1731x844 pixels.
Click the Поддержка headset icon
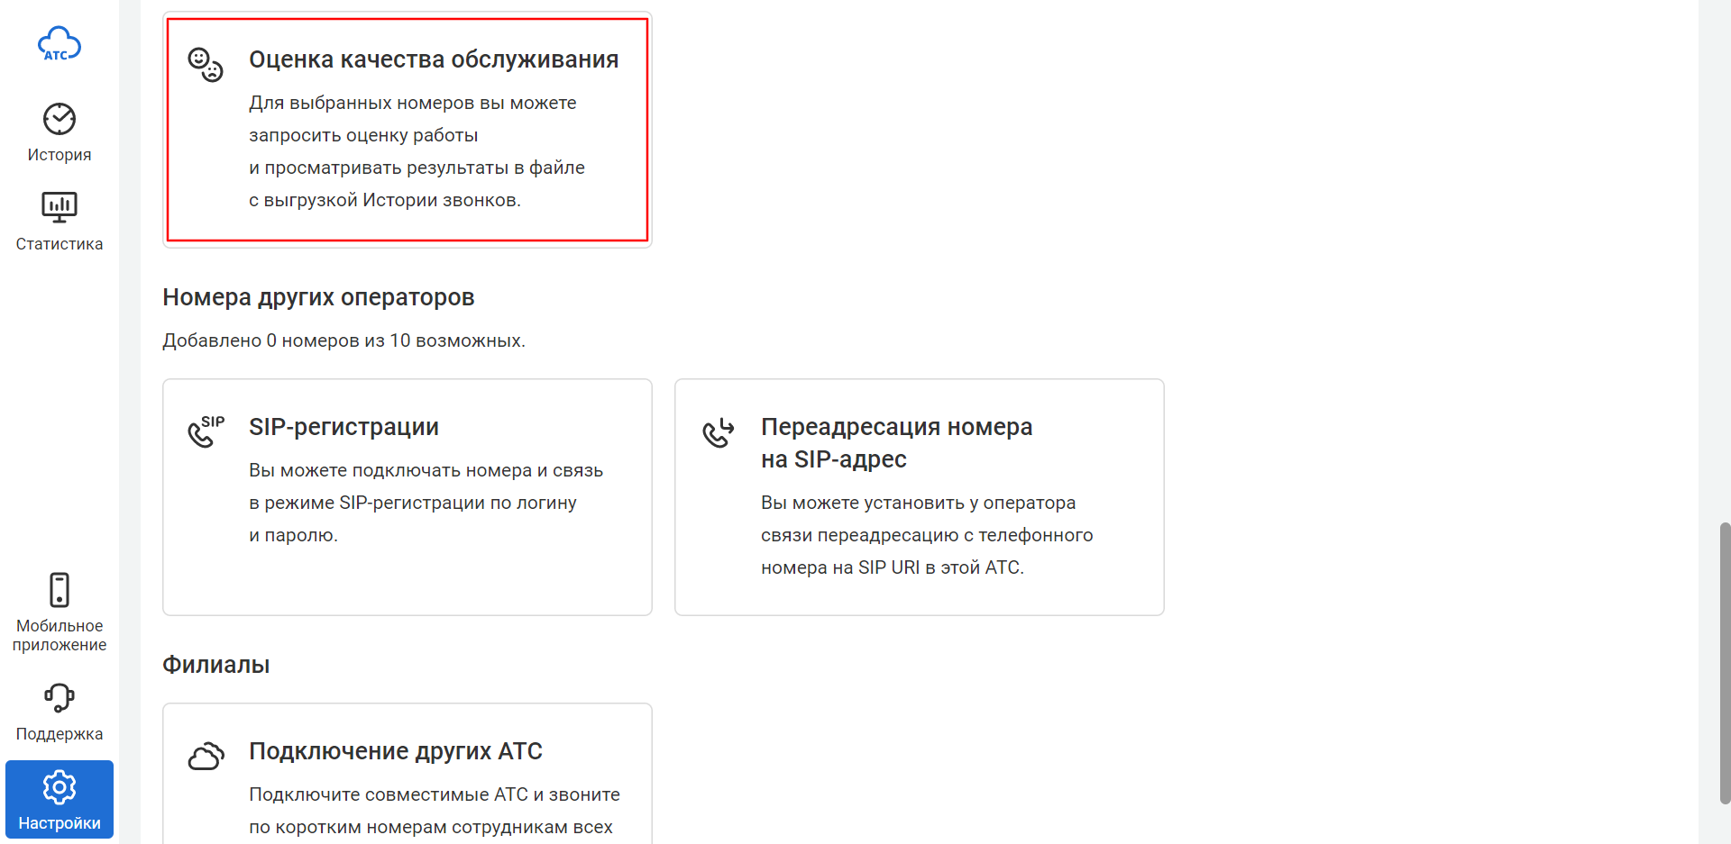(x=60, y=697)
